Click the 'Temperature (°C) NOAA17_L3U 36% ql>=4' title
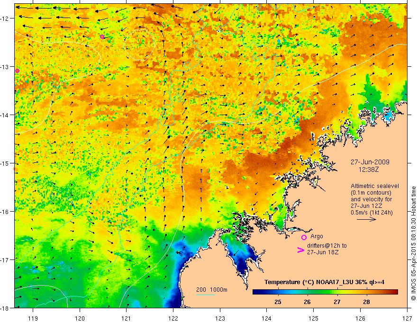Screen dimensions: 417x322 pyautogui.click(x=324, y=282)
